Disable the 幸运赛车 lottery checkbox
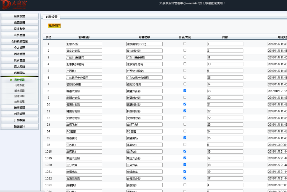Image resolution: width=287 pixels, height=192 pixels. pyautogui.click(x=184, y=171)
